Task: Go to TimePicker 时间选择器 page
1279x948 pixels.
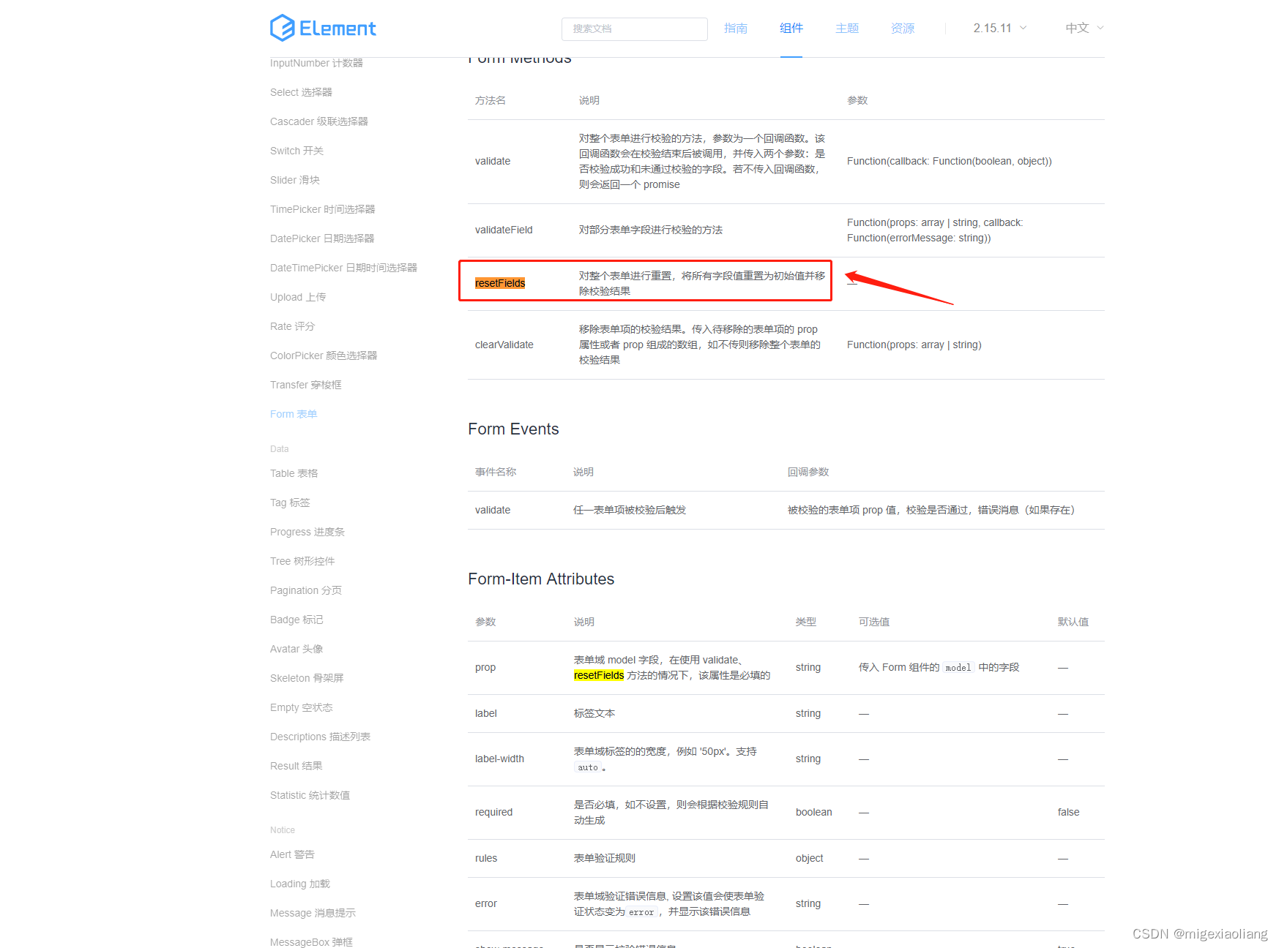Action: pos(322,209)
